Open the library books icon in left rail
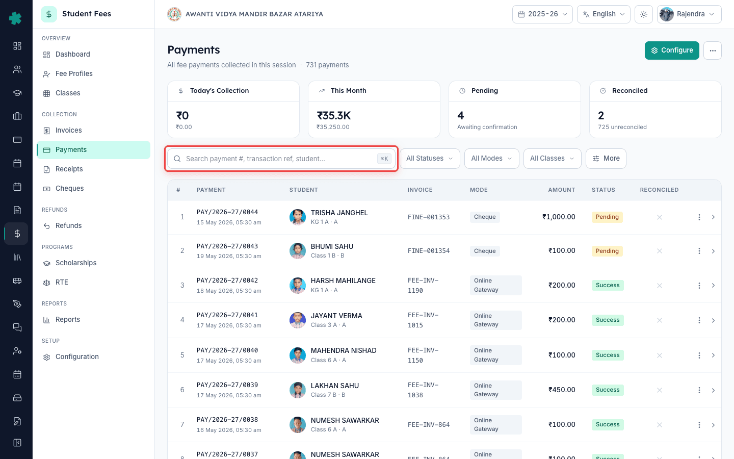This screenshot has width=734, height=459. (17, 257)
